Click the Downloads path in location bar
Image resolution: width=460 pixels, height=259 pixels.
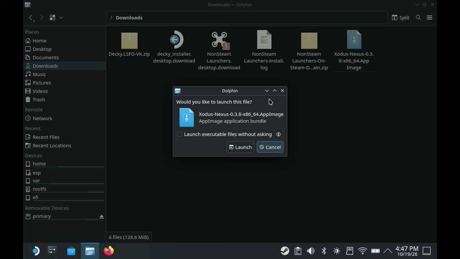click(x=129, y=18)
